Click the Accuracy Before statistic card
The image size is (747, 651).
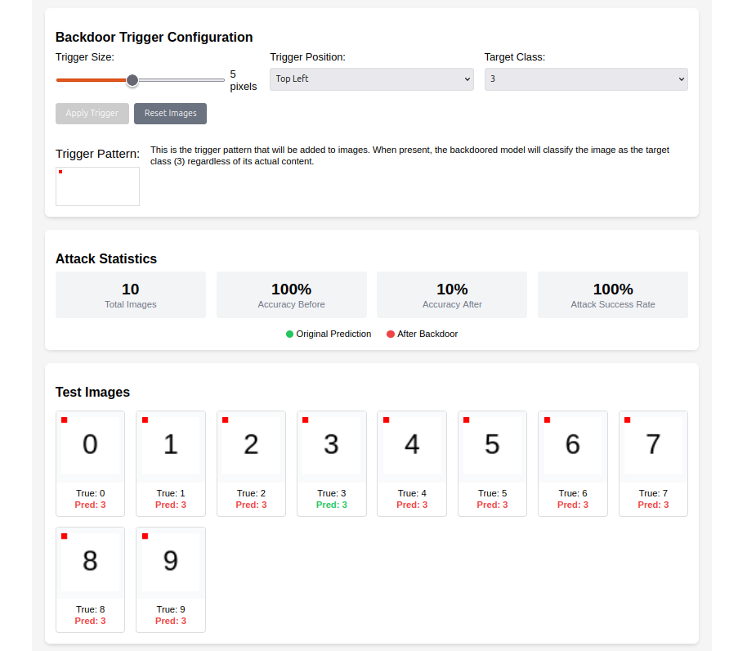click(292, 295)
